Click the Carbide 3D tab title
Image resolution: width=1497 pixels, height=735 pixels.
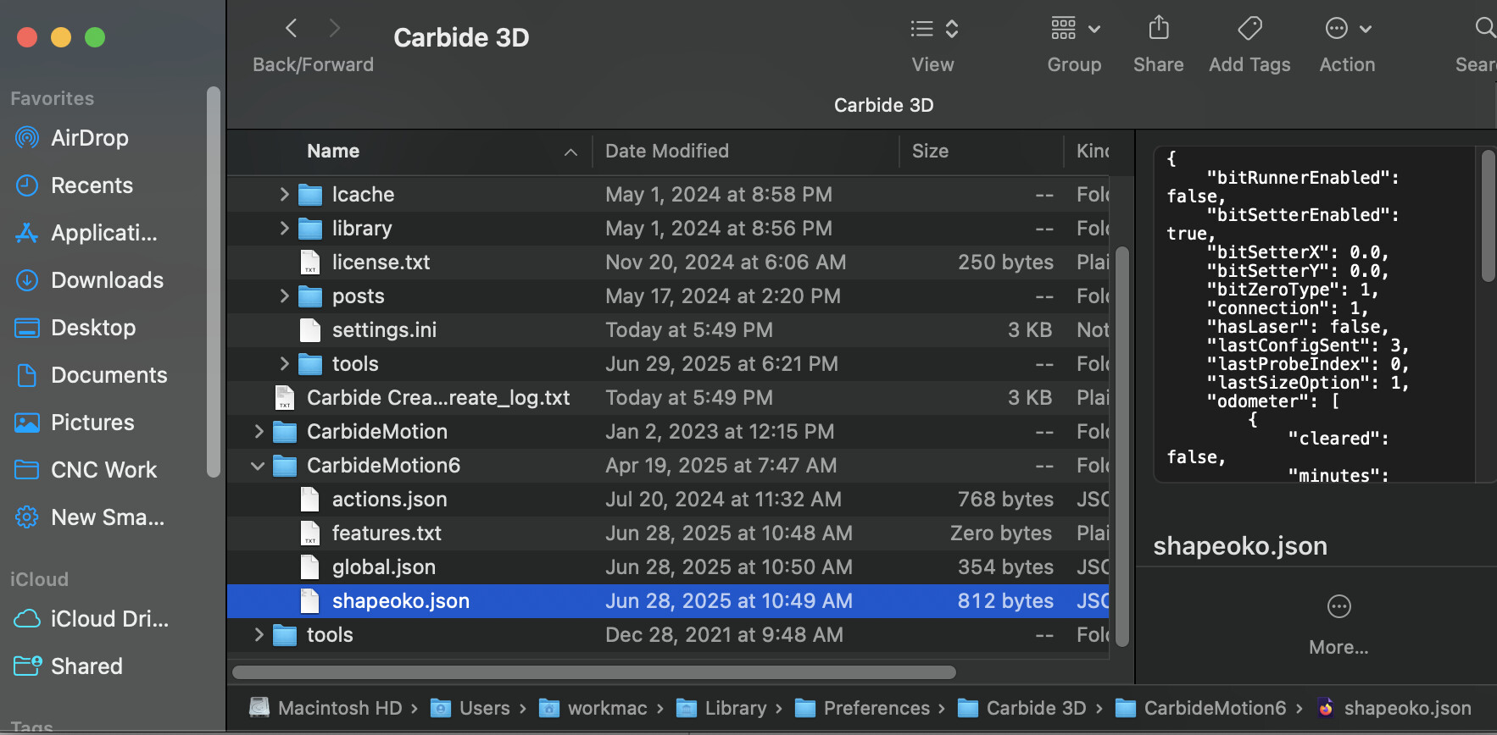tap(884, 105)
